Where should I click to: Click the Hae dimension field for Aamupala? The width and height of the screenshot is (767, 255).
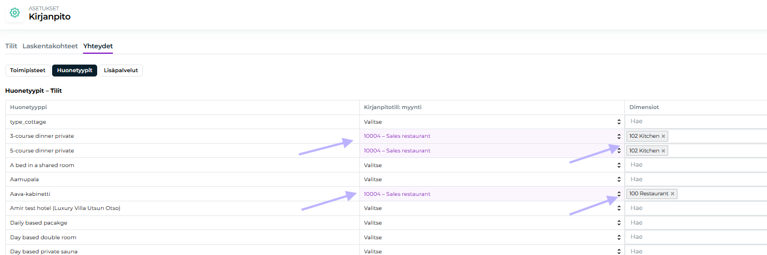coord(696,179)
